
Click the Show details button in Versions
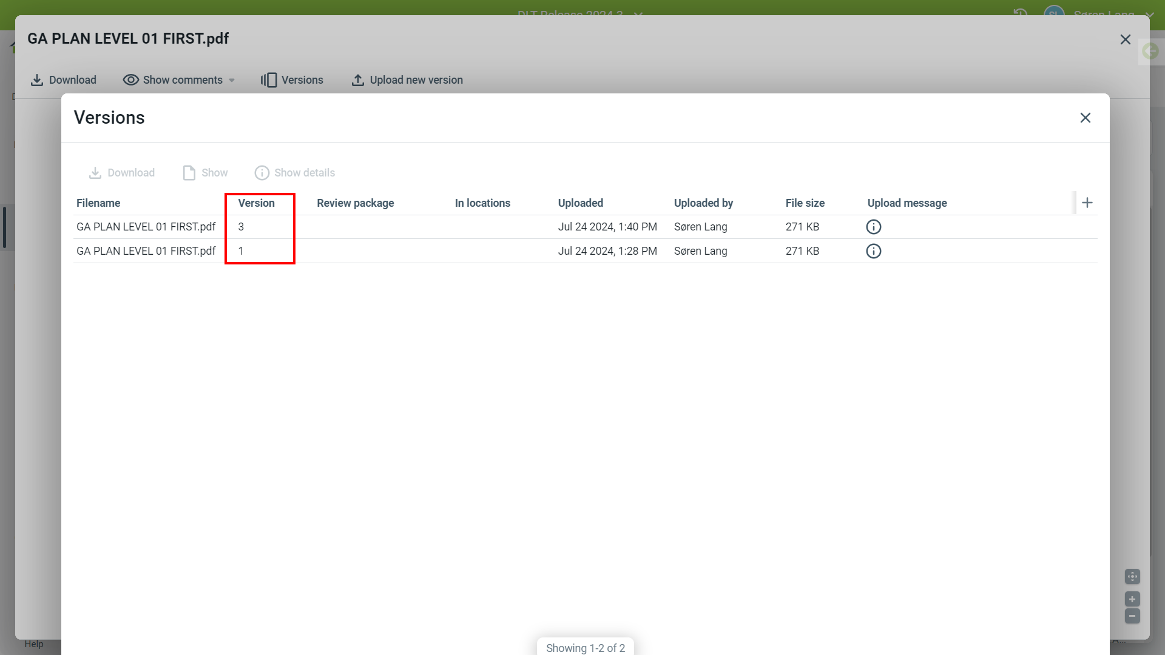click(295, 173)
